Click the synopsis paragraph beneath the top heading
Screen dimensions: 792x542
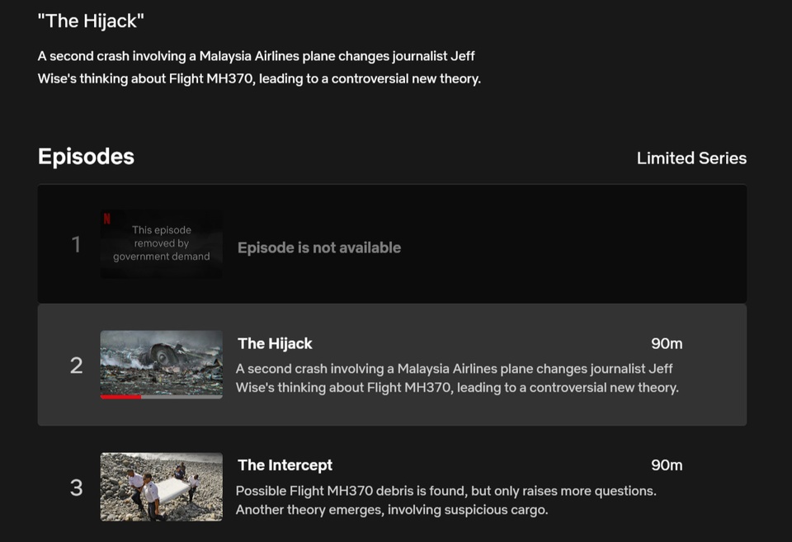point(258,68)
